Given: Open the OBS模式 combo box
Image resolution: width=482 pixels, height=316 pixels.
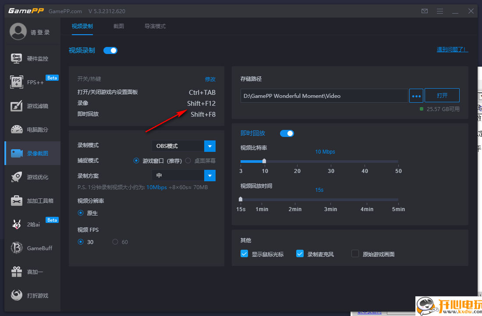Looking at the screenshot, I should pyautogui.click(x=184, y=146).
